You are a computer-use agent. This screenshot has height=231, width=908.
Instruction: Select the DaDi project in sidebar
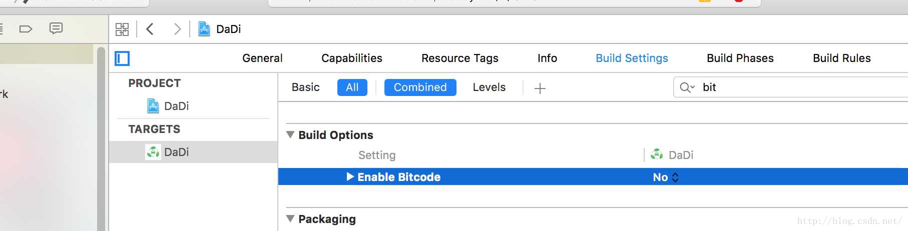176,106
